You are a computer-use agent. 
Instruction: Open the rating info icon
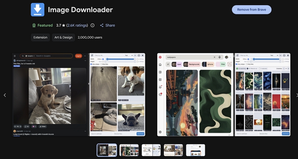(x=92, y=25)
